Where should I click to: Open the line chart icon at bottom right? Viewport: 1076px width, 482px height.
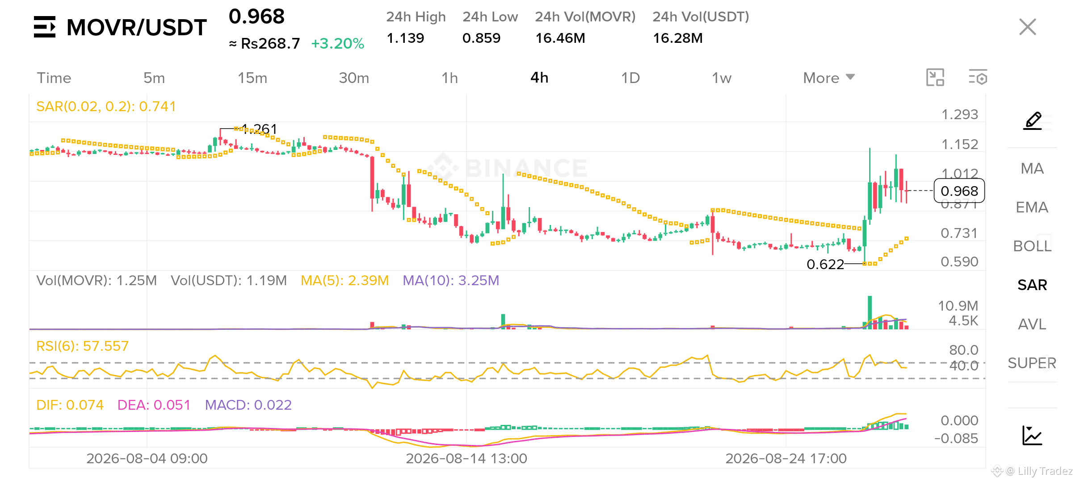pyautogui.click(x=1032, y=435)
